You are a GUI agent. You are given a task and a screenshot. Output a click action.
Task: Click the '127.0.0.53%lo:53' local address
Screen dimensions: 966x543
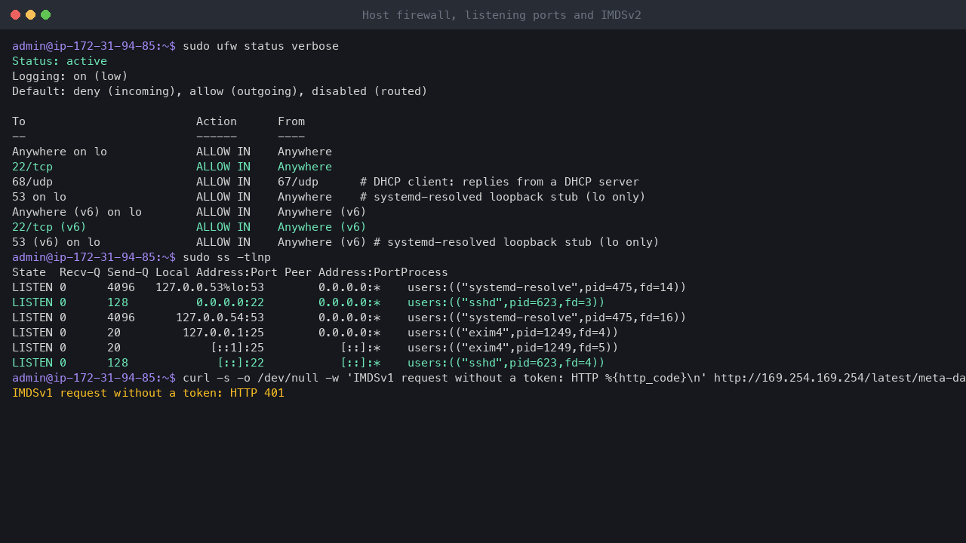pyautogui.click(x=210, y=287)
